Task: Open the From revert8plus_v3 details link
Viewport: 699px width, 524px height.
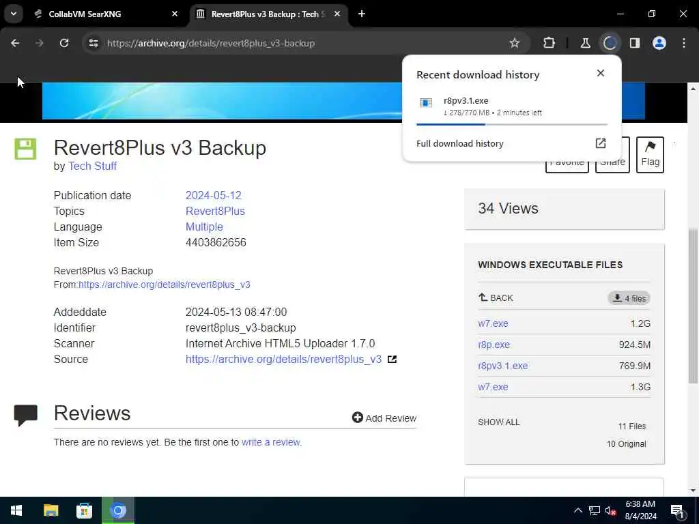Action: click(x=164, y=285)
